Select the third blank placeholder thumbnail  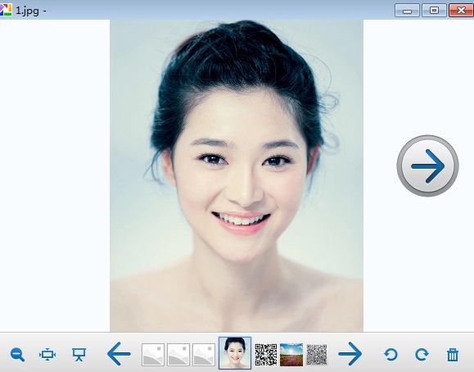point(204,355)
